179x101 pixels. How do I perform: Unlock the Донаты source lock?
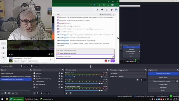(x=62, y=76)
